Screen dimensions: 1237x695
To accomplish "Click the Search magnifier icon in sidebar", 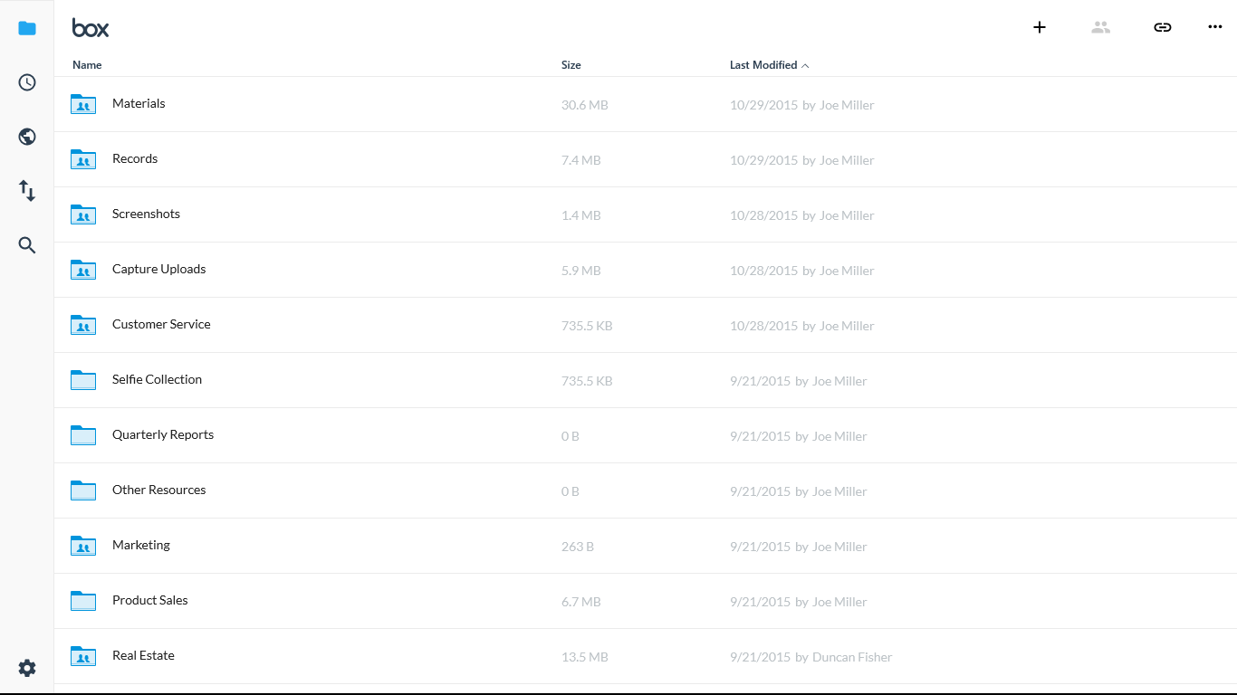I will point(27,245).
